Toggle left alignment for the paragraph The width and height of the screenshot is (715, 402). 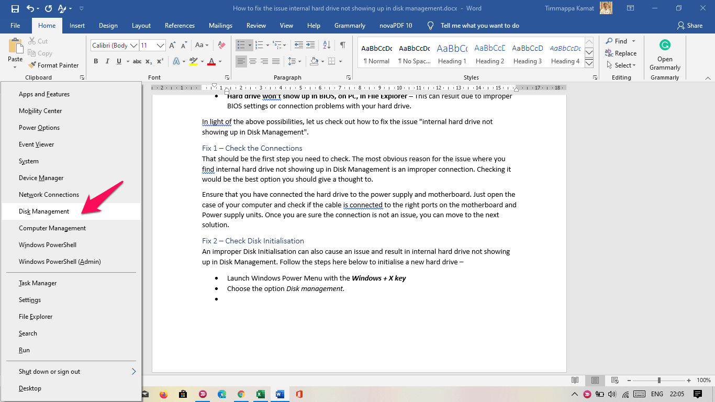(x=241, y=62)
